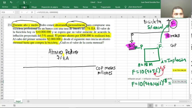The height and width of the screenshot is (108, 192).
Task: Open Customize Quick Access Toolbar dropdown
Action: click(30, 2)
